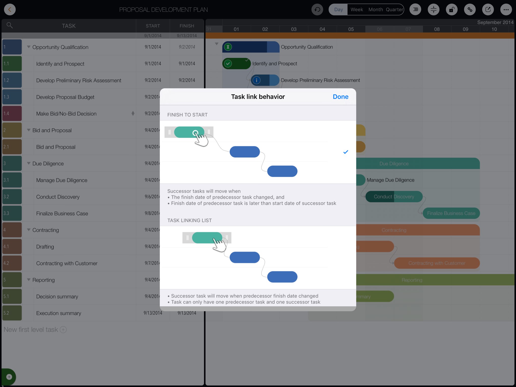Image resolution: width=516 pixels, height=387 pixels.
Task: Add a new first level task
Action: pos(63,330)
